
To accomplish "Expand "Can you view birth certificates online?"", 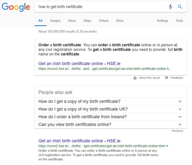I will point(111,124).
